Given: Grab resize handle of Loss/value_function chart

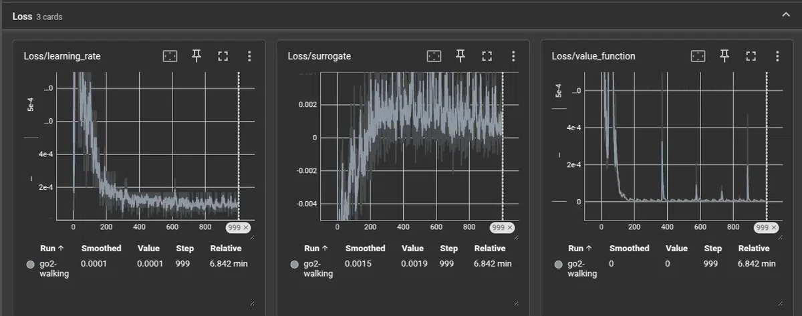Looking at the screenshot, I should (780, 236).
